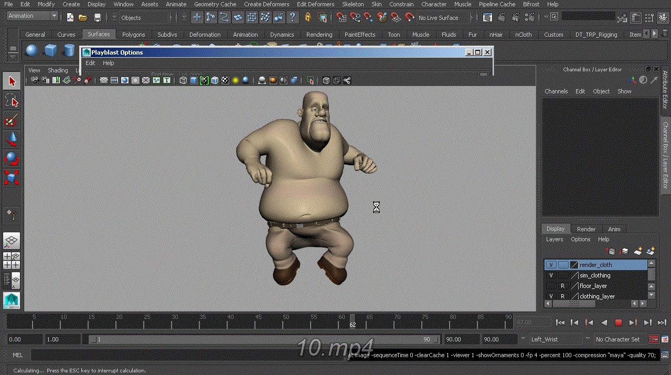Toggle viewport grid icon
The height and width of the screenshot is (375, 671).
point(104,80)
